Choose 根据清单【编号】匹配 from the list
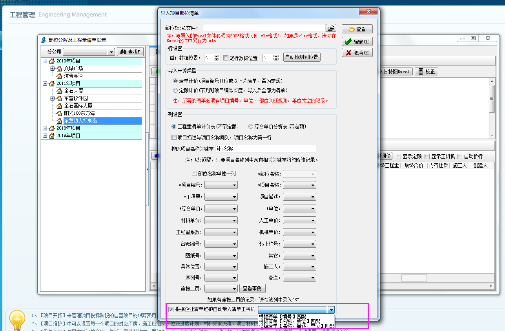The height and width of the screenshot is (331, 505). point(282,316)
